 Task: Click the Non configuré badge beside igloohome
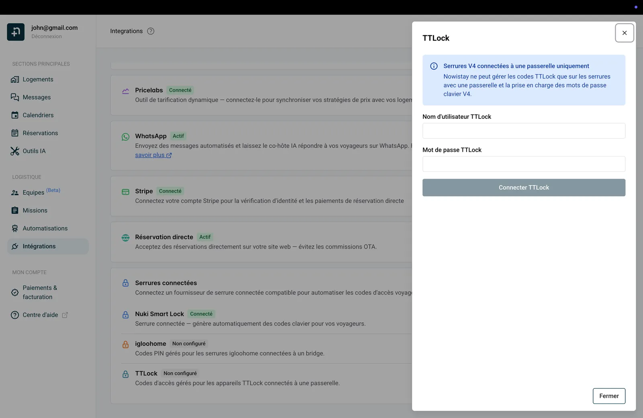coord(189,344)
